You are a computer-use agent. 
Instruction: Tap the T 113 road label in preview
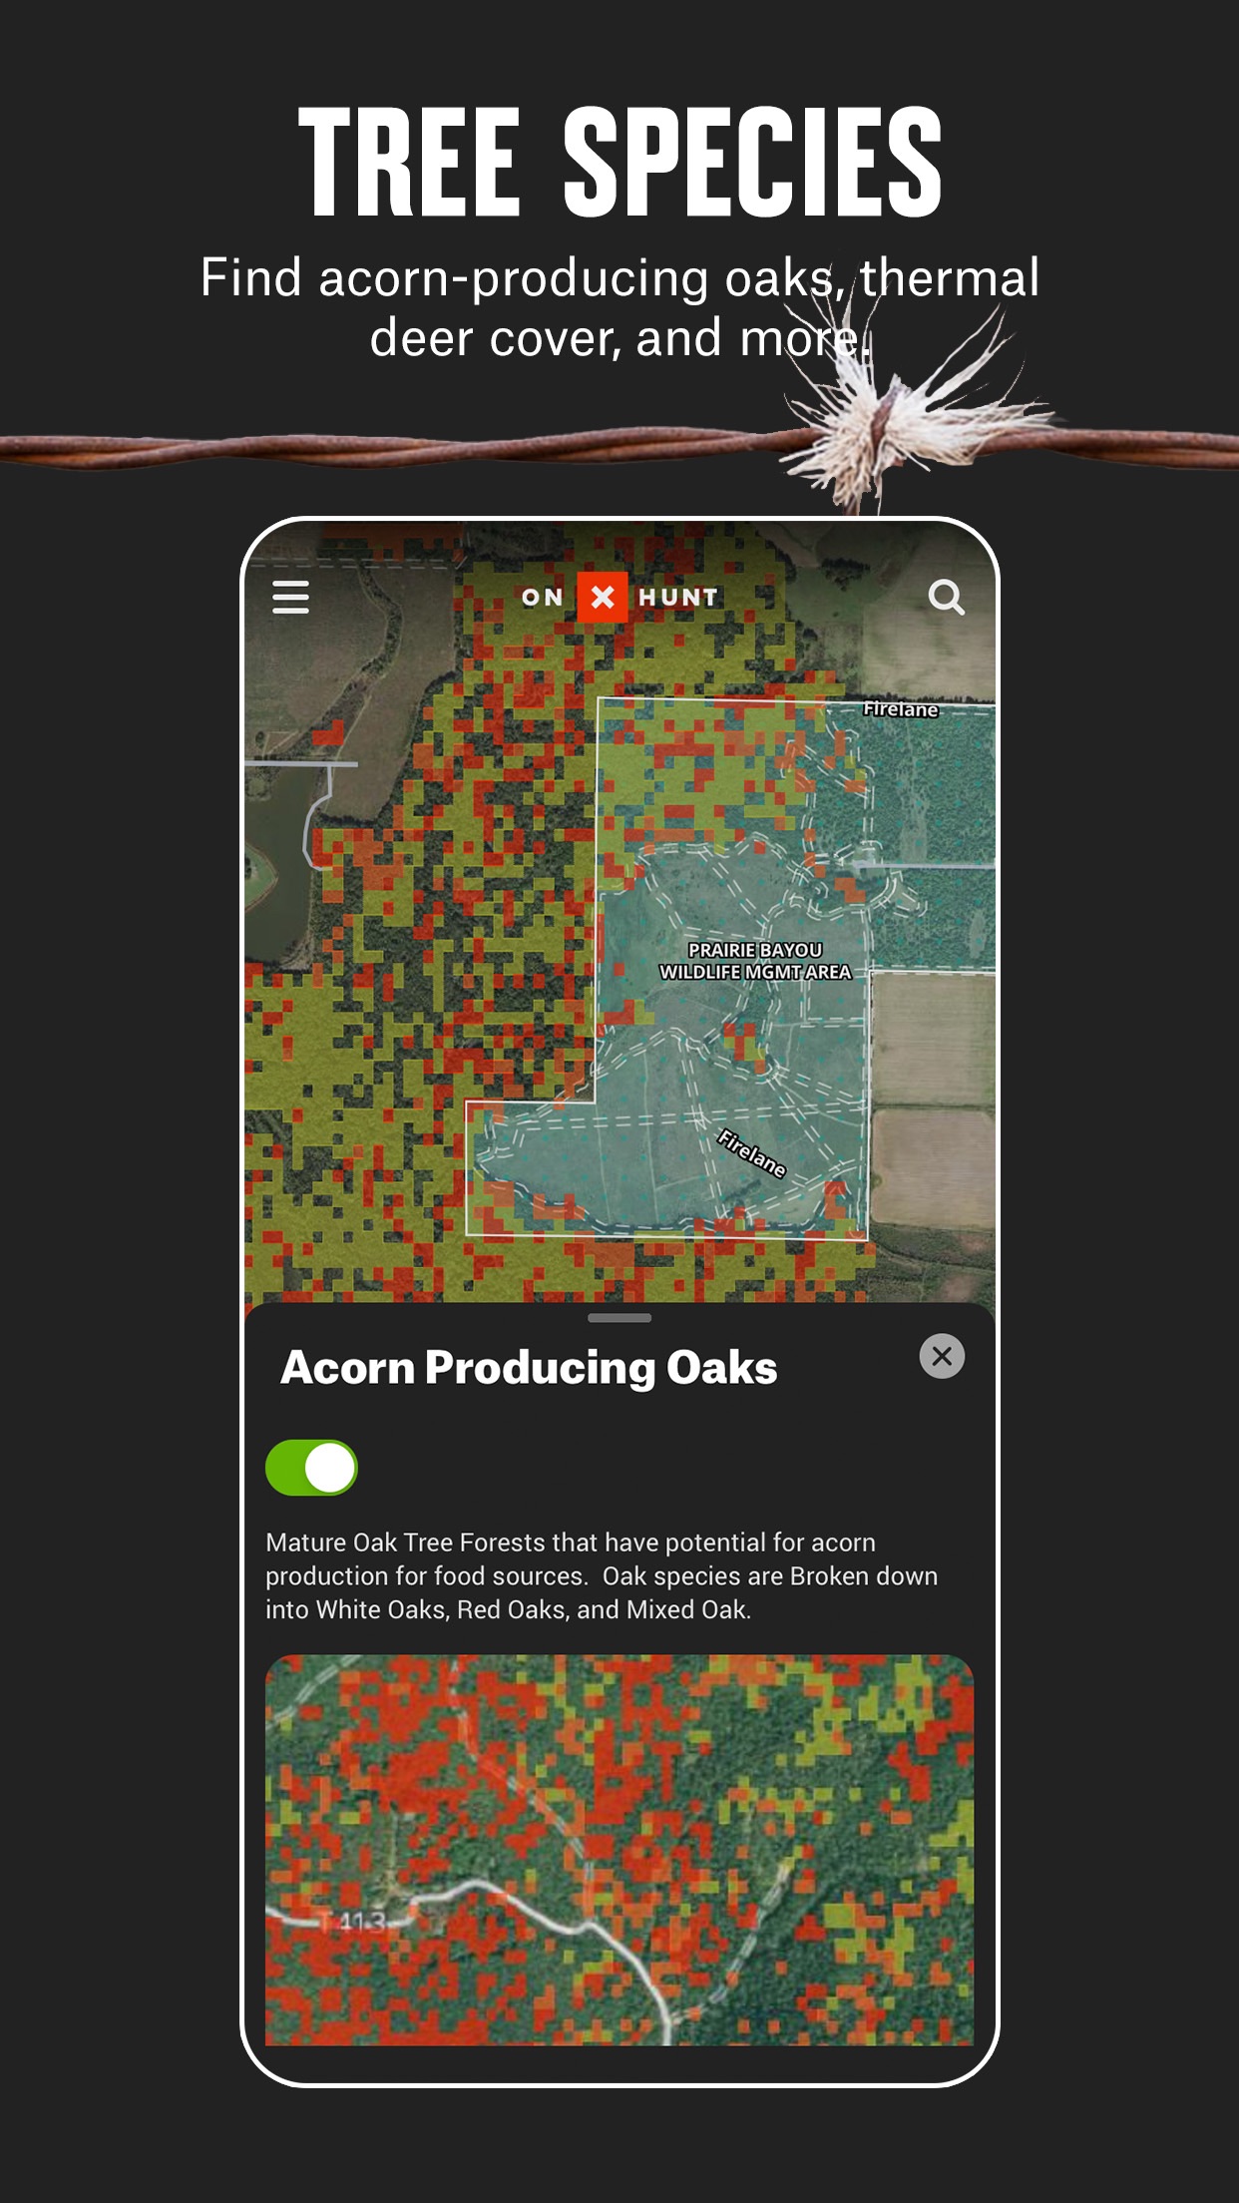tap(351, 1922)
